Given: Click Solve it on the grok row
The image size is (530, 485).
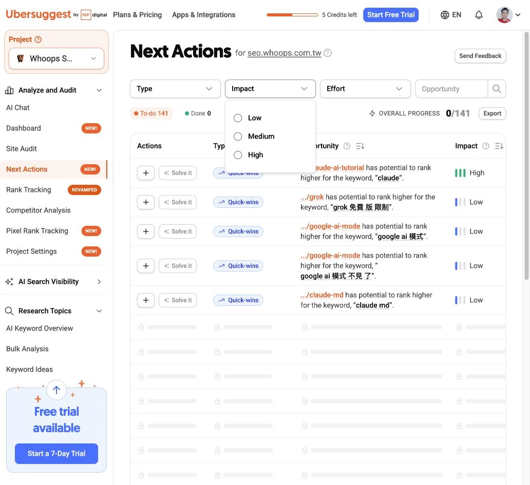Looking at the screenshot, I should [x=178, y=202].
